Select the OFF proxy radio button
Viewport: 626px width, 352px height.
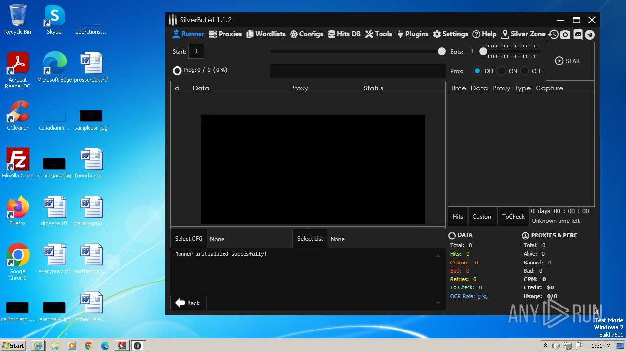[x=525, y=71]
